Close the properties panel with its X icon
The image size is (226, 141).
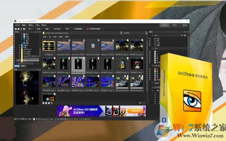[x=188, y=32]
